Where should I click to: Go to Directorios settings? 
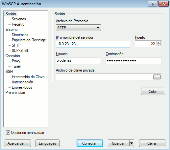click(x=20, y=35)
